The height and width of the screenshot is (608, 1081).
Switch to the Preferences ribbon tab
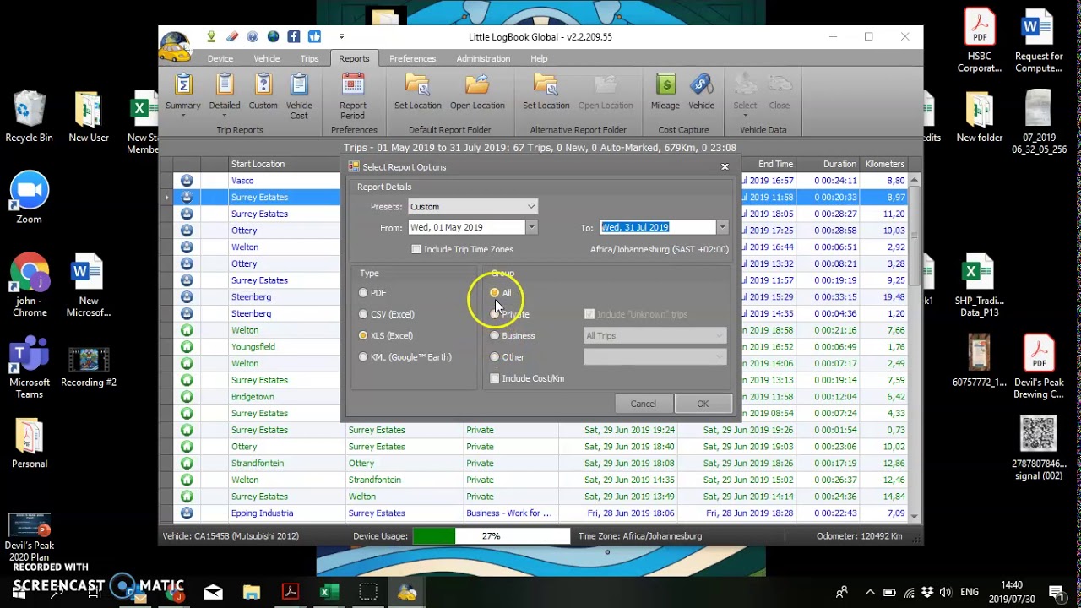(413, 58)
